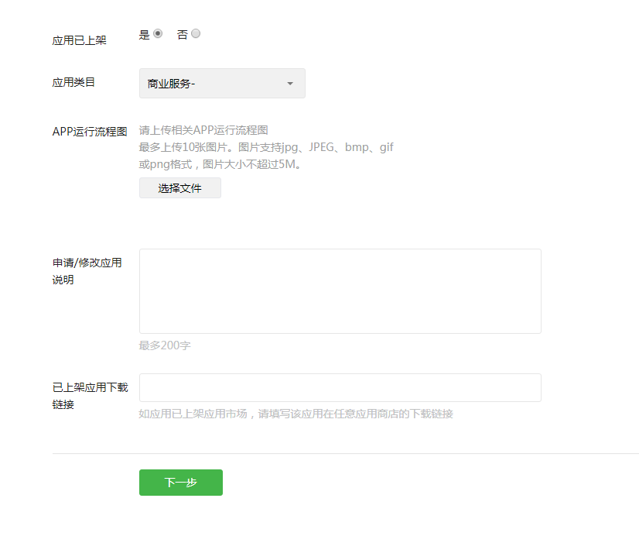Click the APP运行流程图 field label

coord(90,132)
